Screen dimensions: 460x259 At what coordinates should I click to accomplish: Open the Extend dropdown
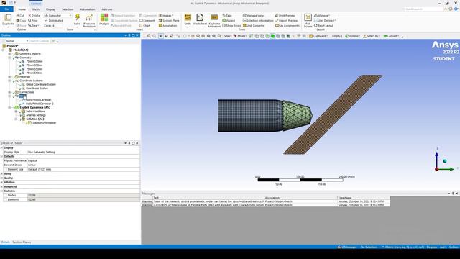353,36
